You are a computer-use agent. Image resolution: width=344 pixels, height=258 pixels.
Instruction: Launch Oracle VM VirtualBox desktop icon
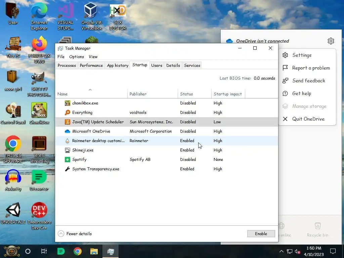pos(91,16)
